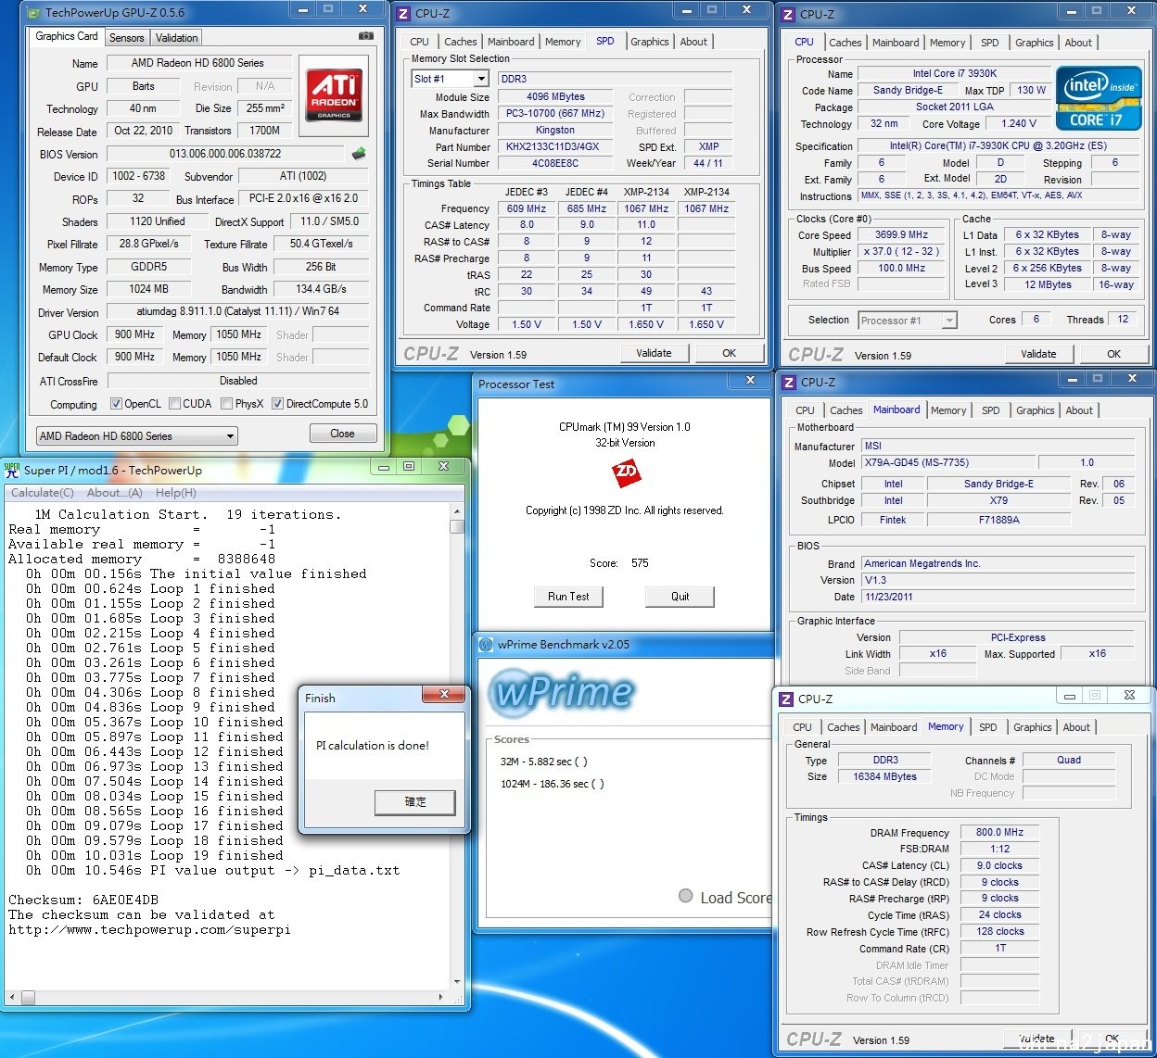Click the GPU Name field in GPU-Z

click(197, 63)
